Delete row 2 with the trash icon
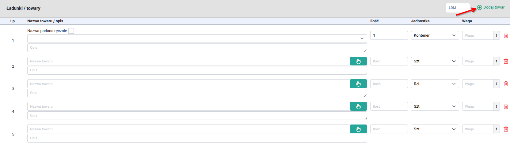510x145 pixels. (506, 61)
